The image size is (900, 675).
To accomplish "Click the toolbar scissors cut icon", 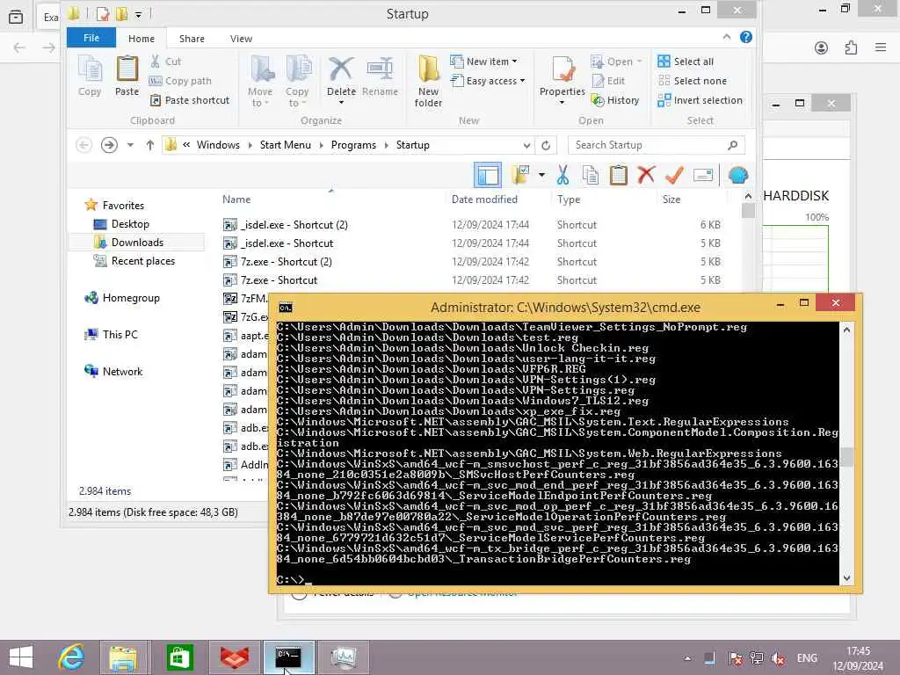I will (562, 175).
